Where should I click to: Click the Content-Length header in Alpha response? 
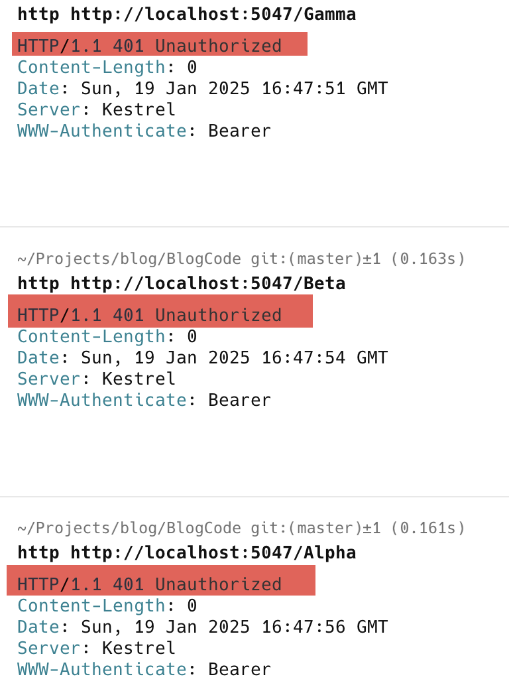tap(91, 605)
